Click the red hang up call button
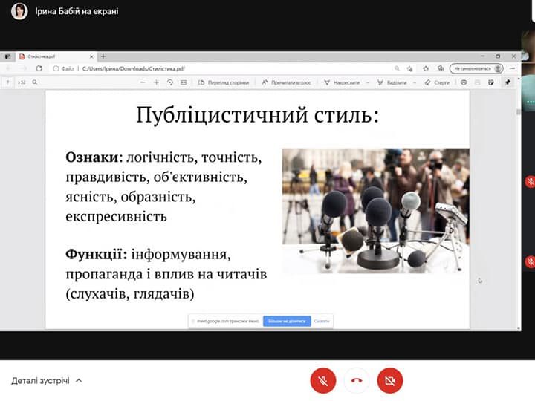The width and height of the screenshot is (535, 401). click(x=356, y=381)
